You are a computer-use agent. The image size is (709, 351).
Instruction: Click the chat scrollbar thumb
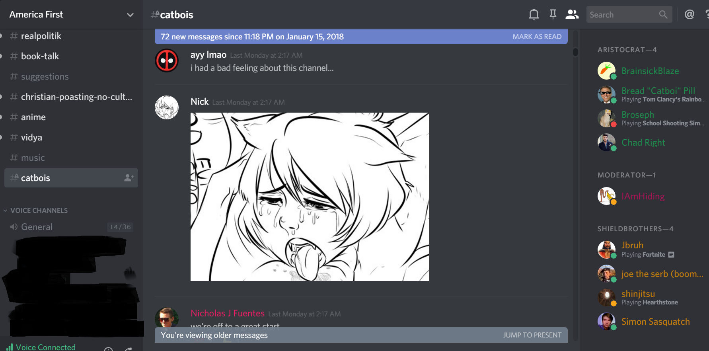click(x=575, y=52)
